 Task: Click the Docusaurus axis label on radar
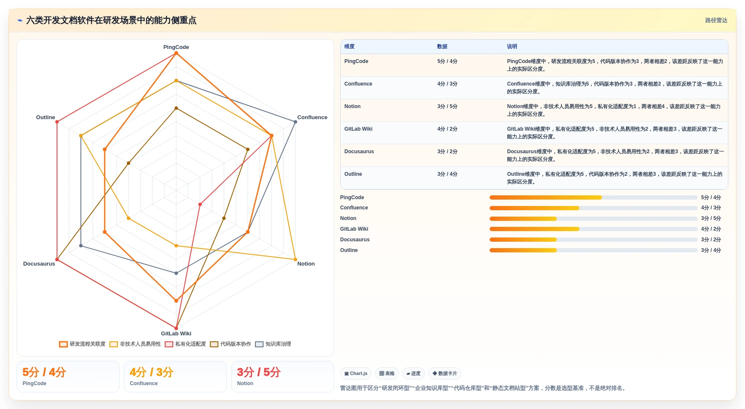(x=39, y=264)
